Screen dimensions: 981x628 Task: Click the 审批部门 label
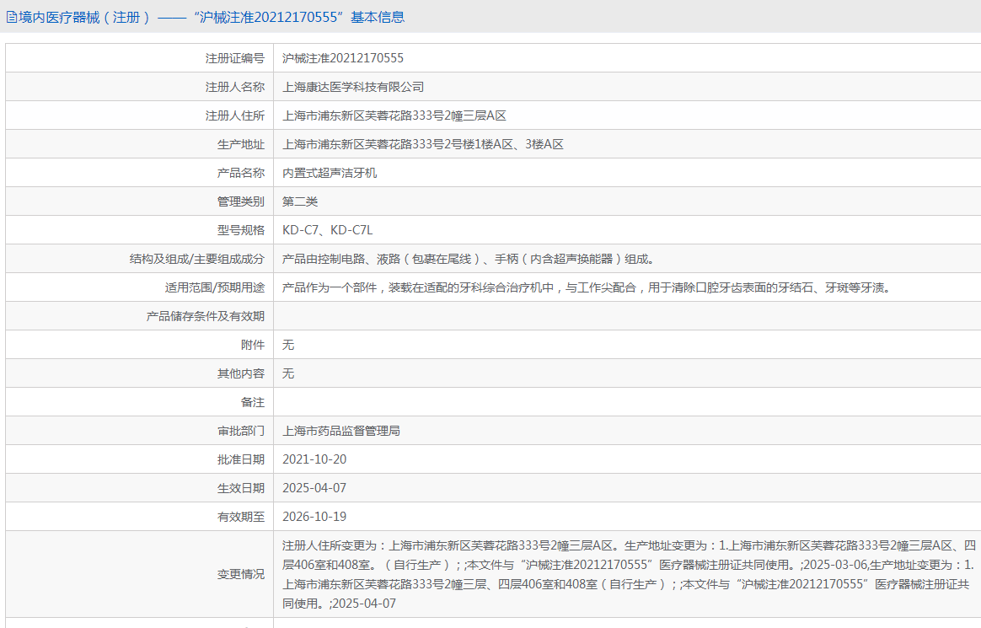(x=241, y=431)
